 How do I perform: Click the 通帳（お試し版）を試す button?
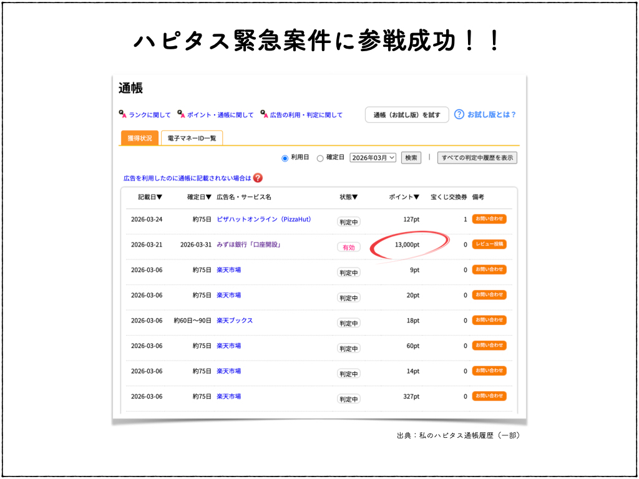[x=407, y=115]
